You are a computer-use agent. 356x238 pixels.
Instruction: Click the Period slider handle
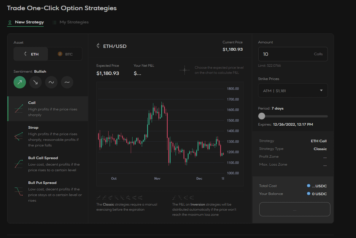tap(262, 116)
